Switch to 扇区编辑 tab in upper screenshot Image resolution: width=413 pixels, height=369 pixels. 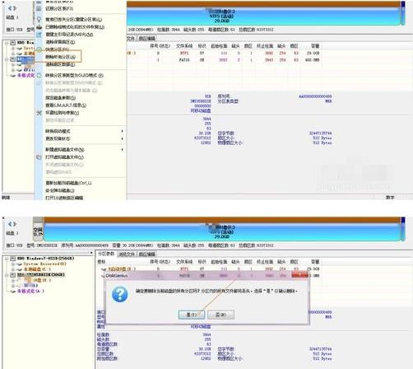(x=146, y=38)
